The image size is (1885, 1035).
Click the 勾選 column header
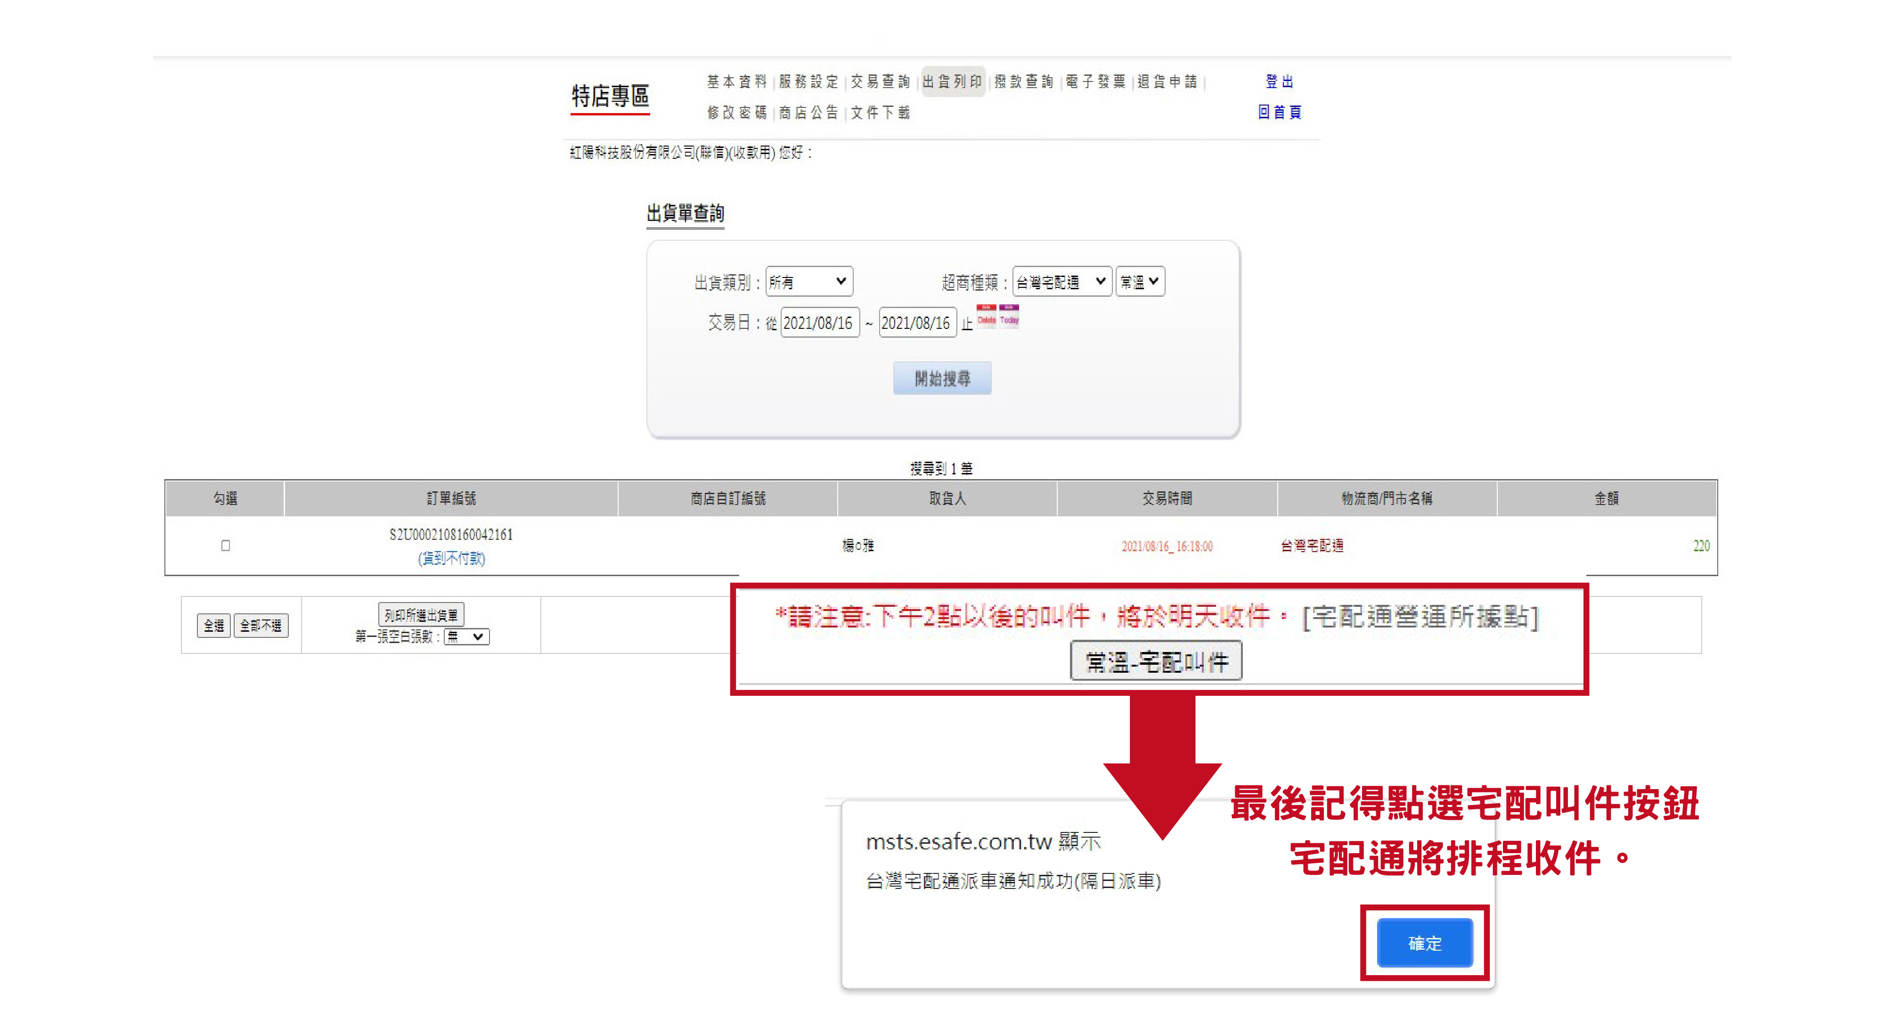pyautogui.click(x=225, y=498)
